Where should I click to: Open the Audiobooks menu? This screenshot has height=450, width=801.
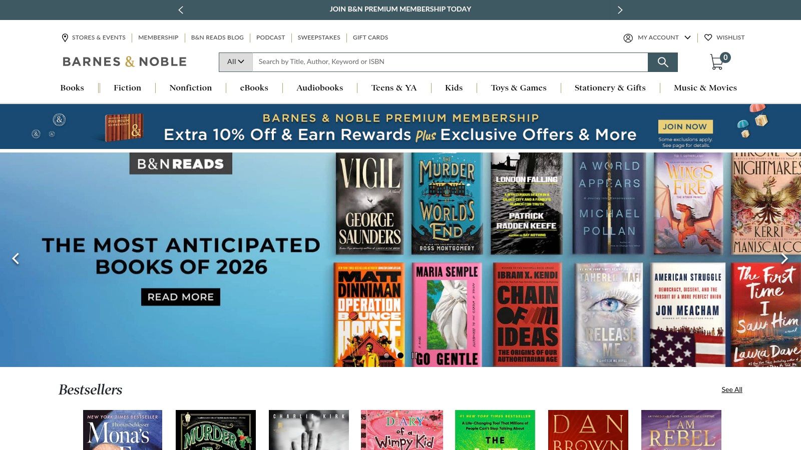[x=319, y=88]
